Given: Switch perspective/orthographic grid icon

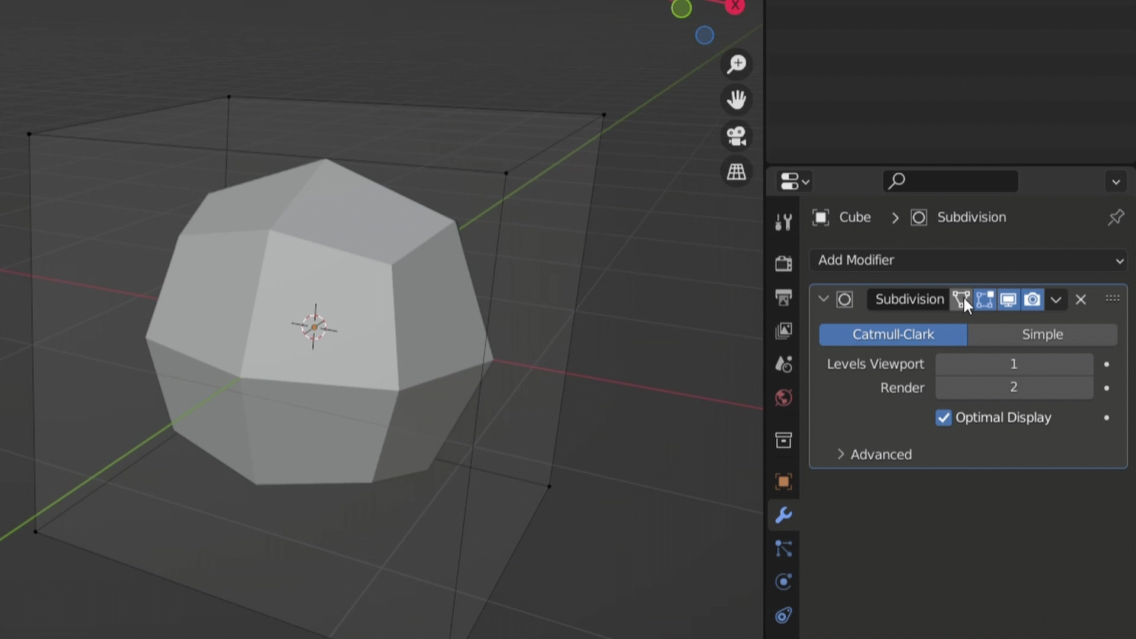Looking at the screenshot, I should pos(737,172).
